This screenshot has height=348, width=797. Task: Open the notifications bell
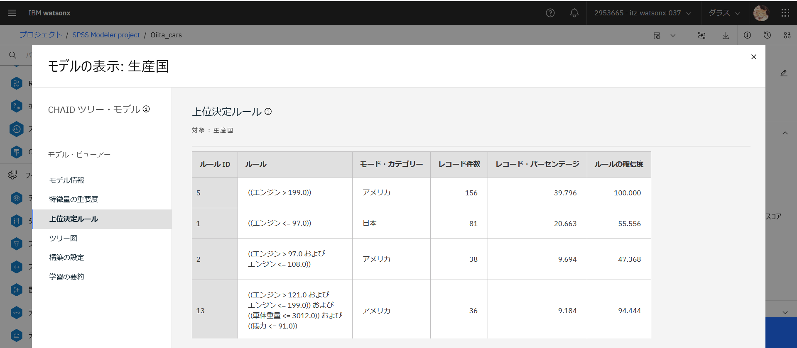[x=574, y=13]
